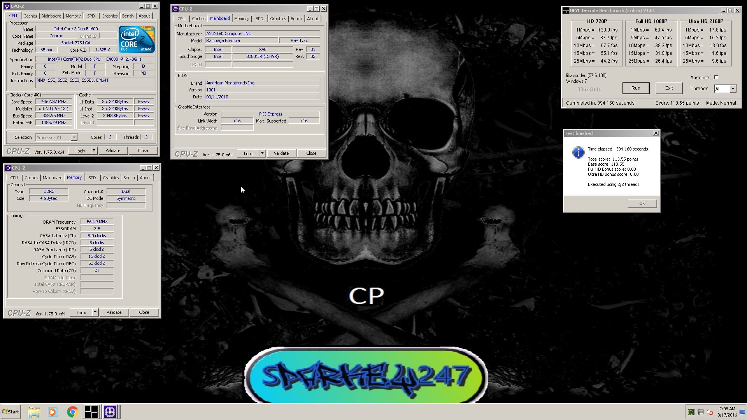Click the green GPU tray icon
Image resolution: width=747 pixels, height=420 pixels.
[691, 412]
